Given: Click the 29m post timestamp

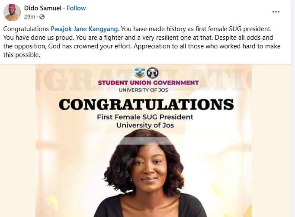Looking at the screenshot, I should tap(29, 17).
